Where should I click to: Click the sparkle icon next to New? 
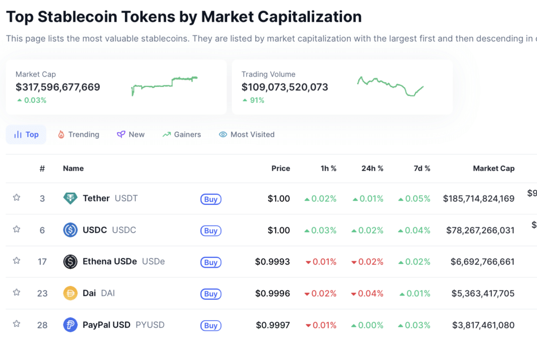coord(120,134)
